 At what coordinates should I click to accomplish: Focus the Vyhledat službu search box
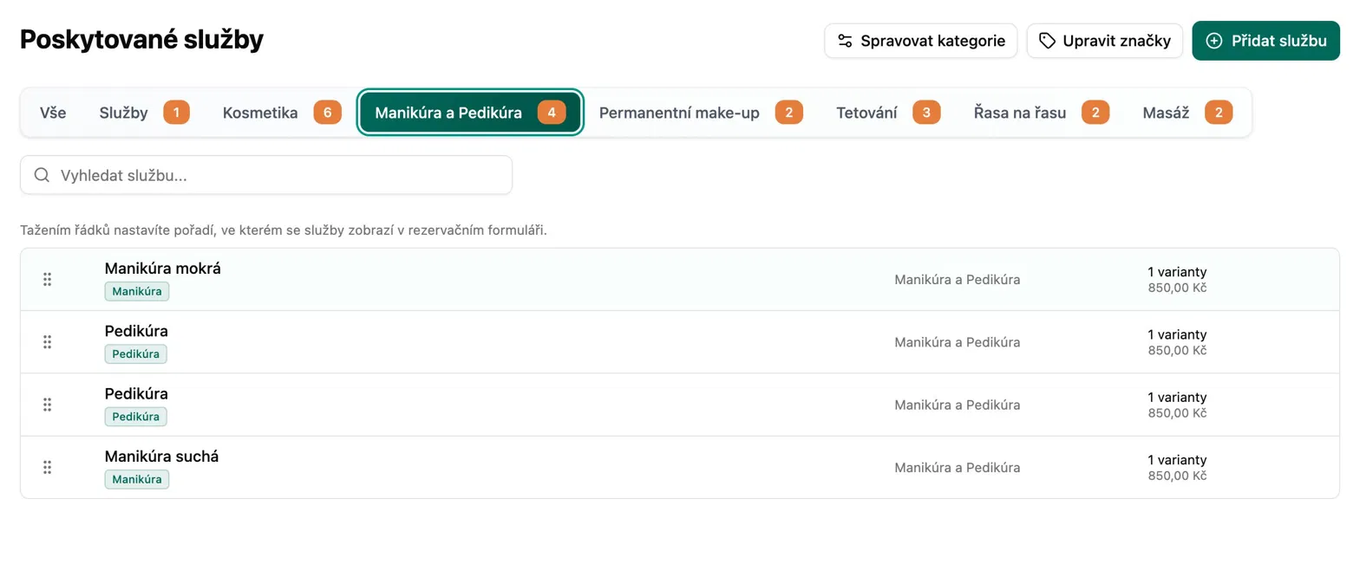pyautogui.click(x=266, y=175)
